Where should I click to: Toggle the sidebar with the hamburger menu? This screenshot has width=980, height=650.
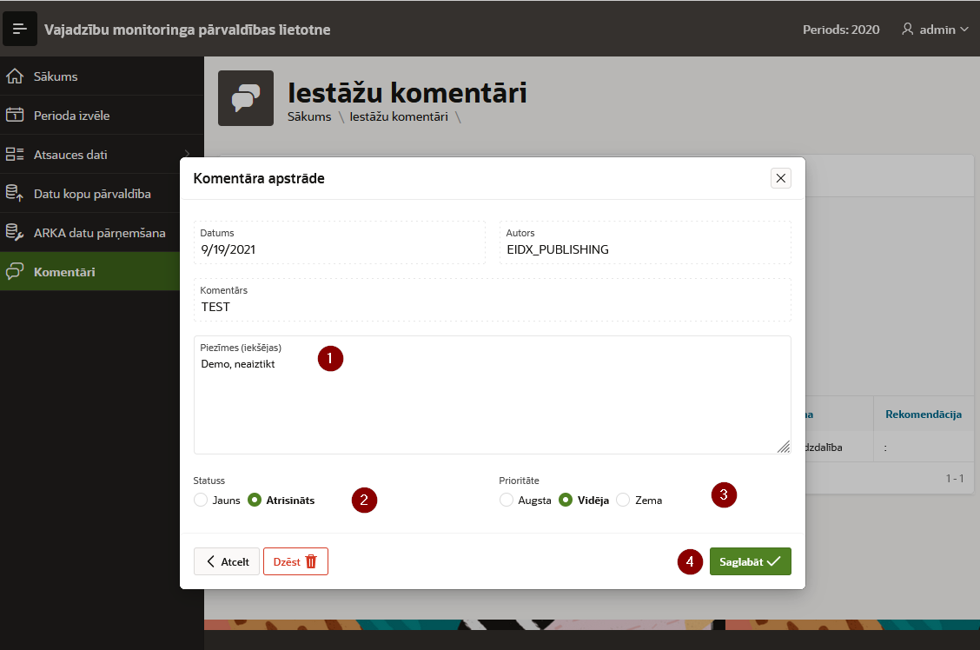point(19,29)
